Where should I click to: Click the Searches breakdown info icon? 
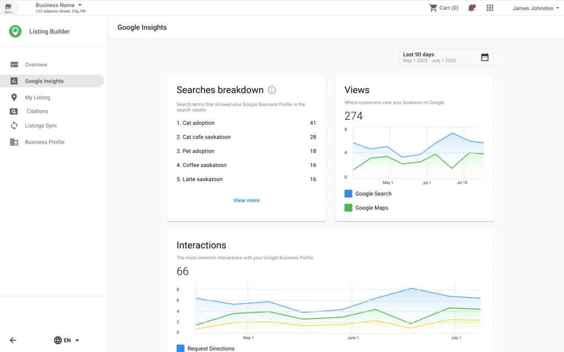[x=272, y=90]
